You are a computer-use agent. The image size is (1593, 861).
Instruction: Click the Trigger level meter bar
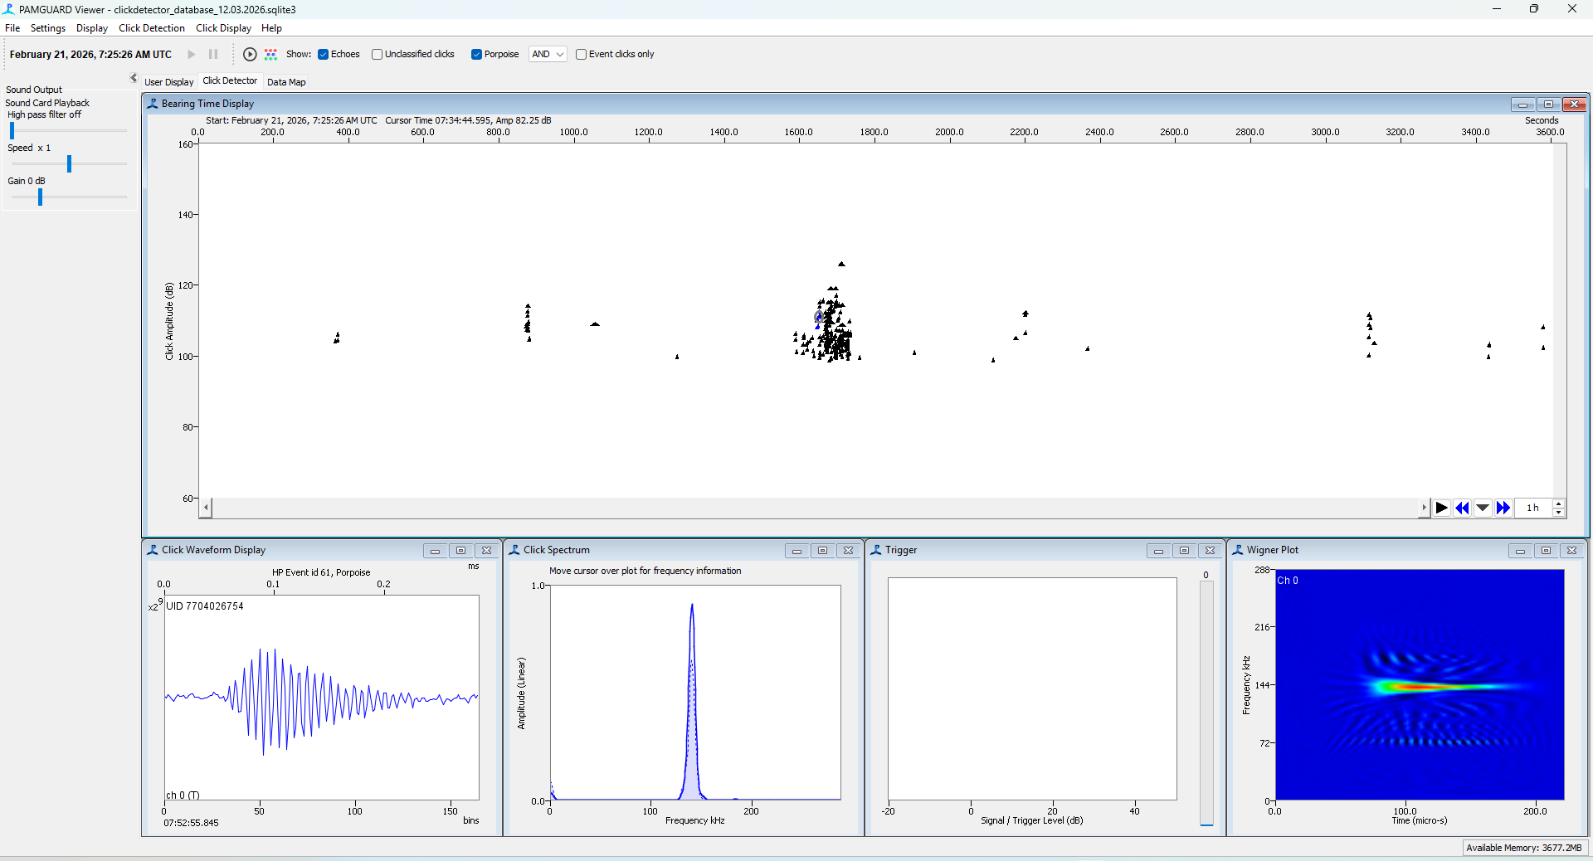(1206, 703)
